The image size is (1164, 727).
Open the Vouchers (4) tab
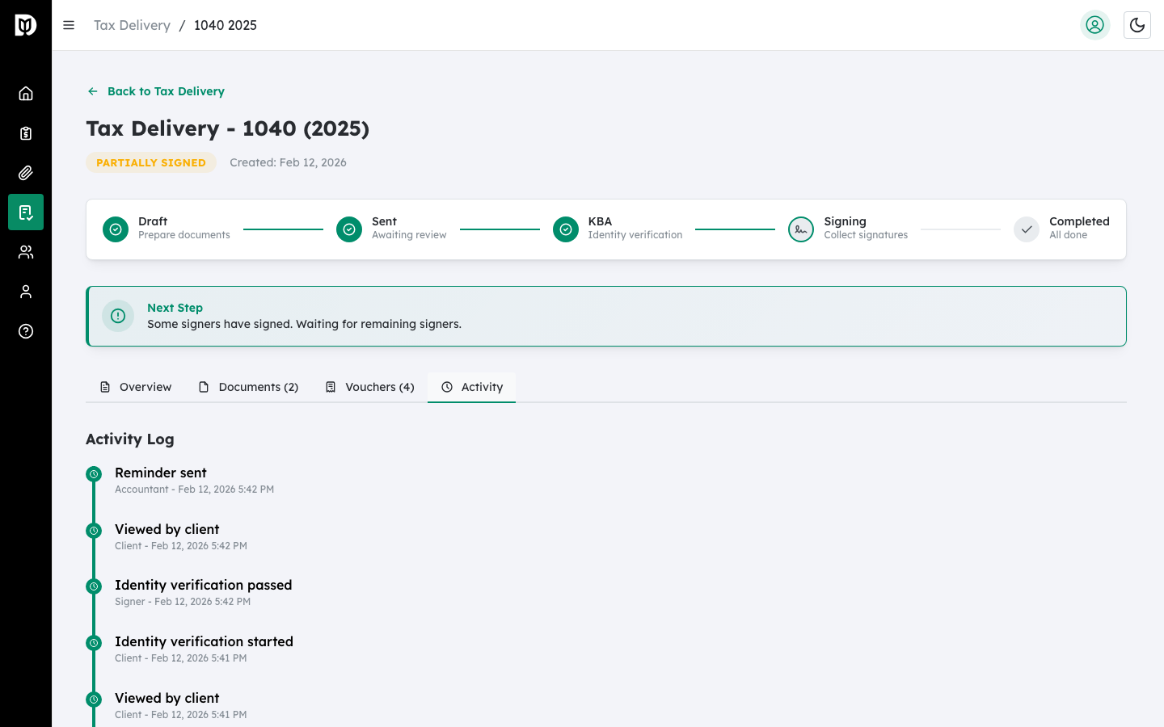369,387
